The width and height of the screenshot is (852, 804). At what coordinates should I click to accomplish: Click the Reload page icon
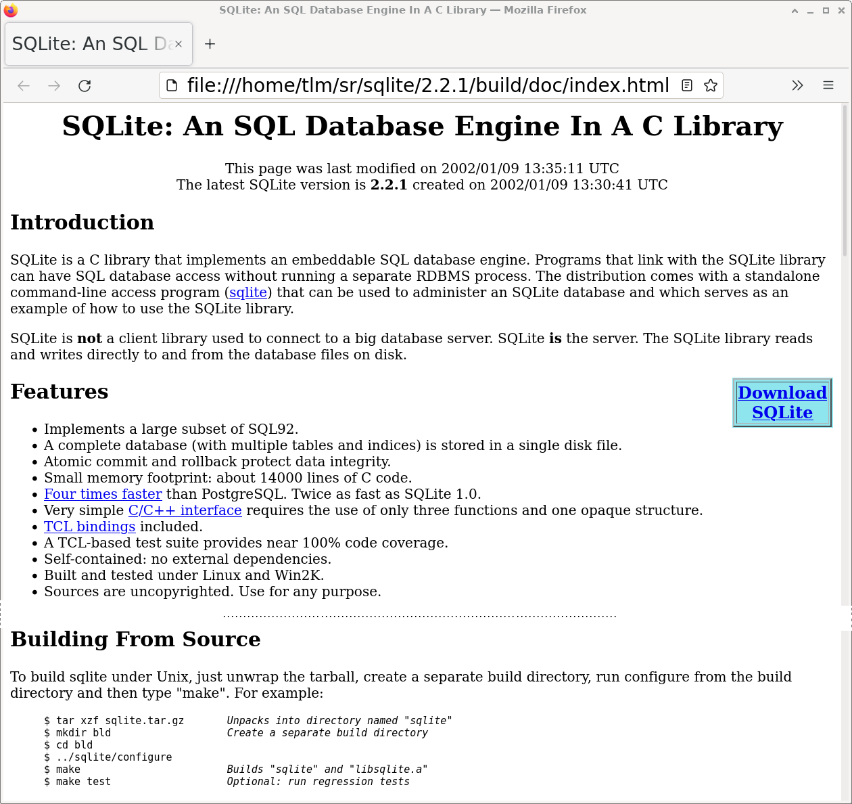(85, 85)
